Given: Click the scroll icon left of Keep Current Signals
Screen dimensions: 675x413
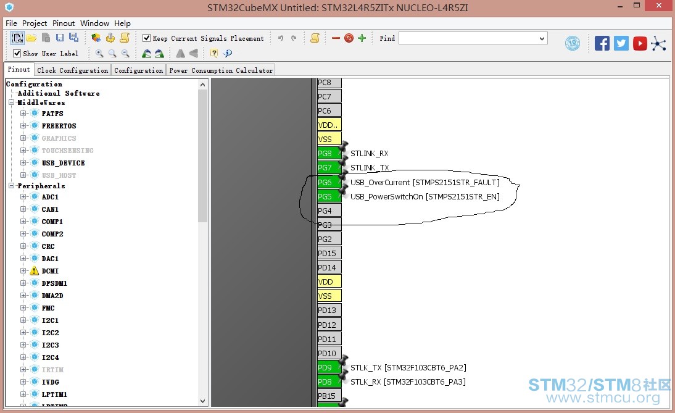Looking at the screenshot, I should click(x=125, y=38).
